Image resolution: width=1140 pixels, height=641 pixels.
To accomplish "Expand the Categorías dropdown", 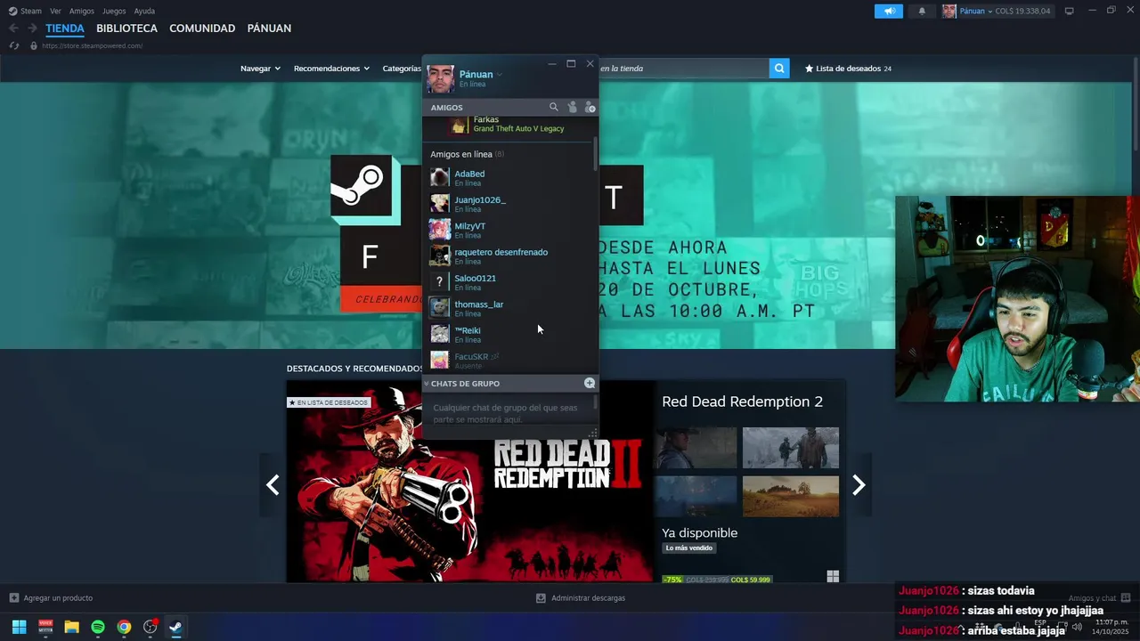I will [402, 69].
